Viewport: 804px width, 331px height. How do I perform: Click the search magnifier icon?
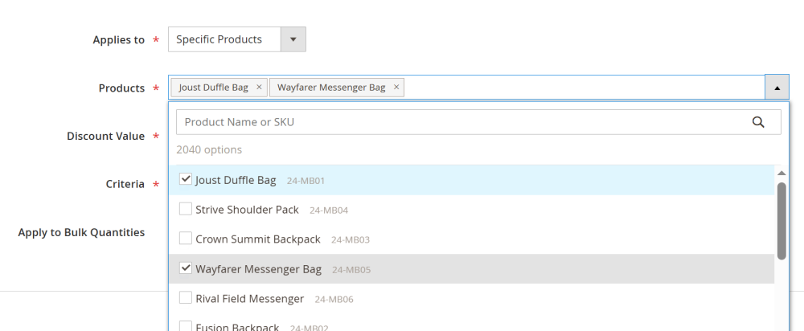[x=758, y=122]
